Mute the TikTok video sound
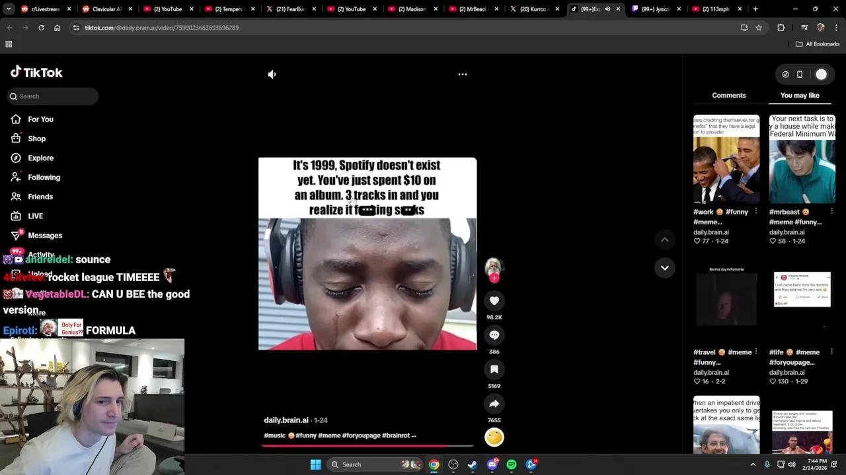846x475 pixels. pos(272,75)
